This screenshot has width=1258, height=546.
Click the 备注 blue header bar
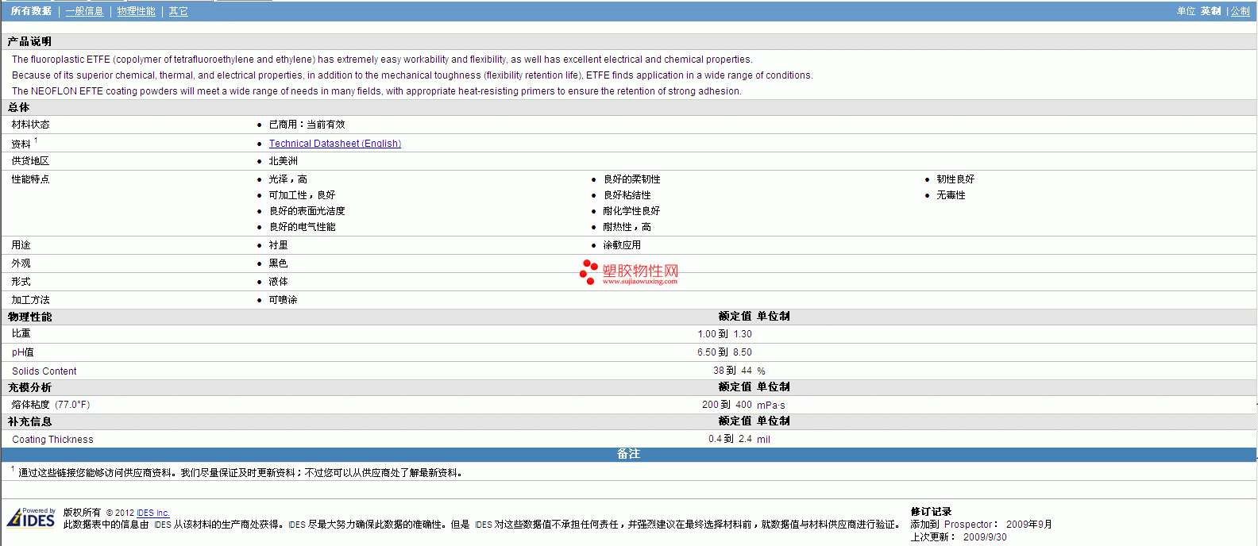coord(628,454)
